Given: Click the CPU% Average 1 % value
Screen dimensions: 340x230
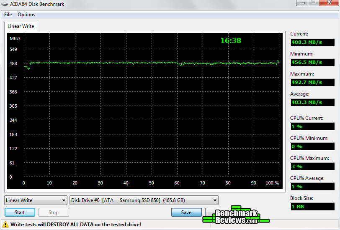Looking at the screenshot, I should (313, 187).
